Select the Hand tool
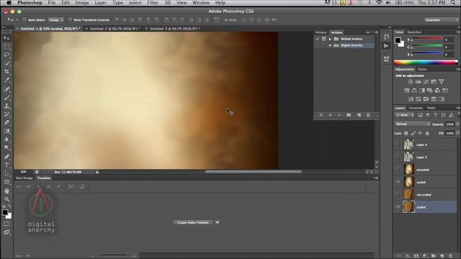Viewport: 461px width, 259px height. point(6,191)
